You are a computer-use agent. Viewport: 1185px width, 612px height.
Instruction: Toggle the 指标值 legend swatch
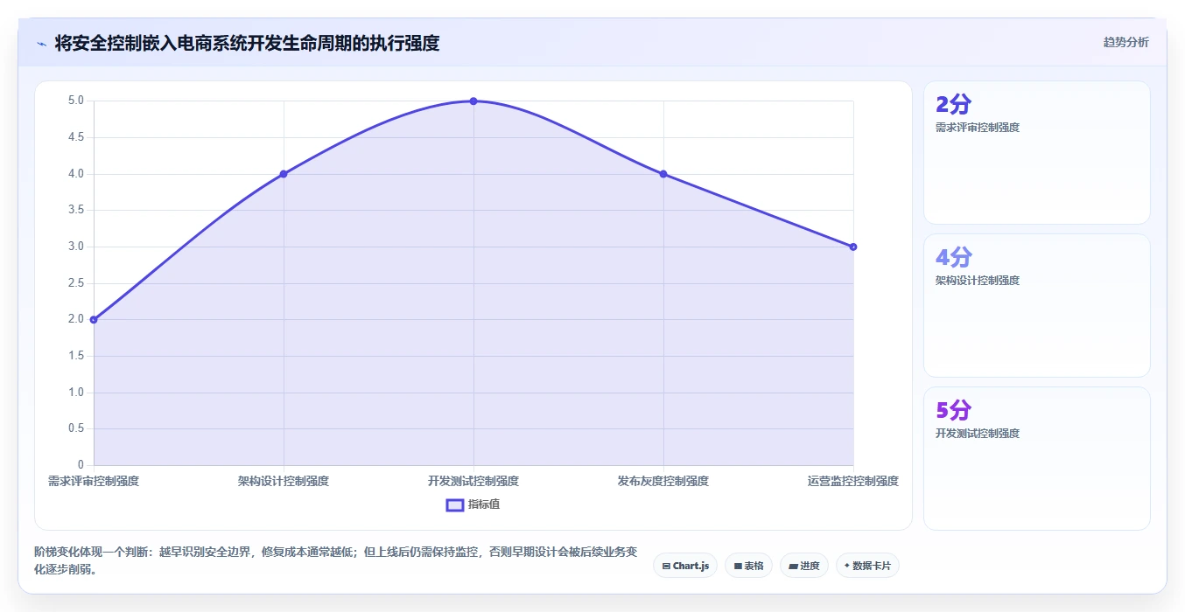(x=455, y=504)
